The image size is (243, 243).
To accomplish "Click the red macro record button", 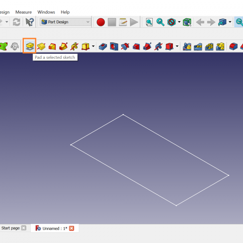I will [101, 22].
